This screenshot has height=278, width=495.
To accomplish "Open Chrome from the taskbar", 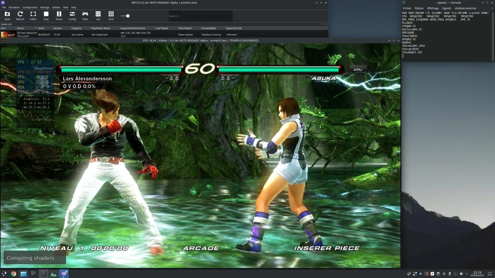I will coord(13,274).
